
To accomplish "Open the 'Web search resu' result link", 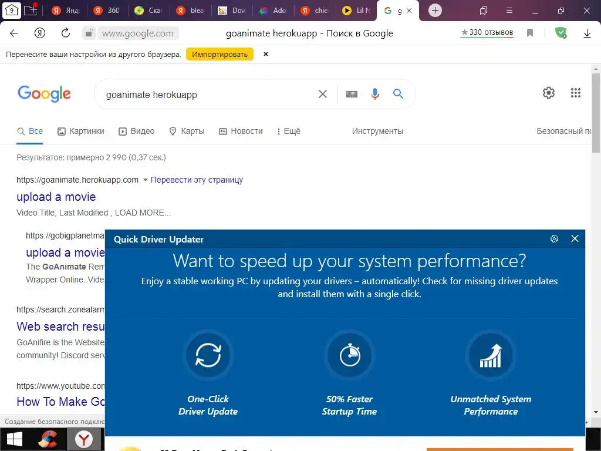I will click(x=60, y=327).
